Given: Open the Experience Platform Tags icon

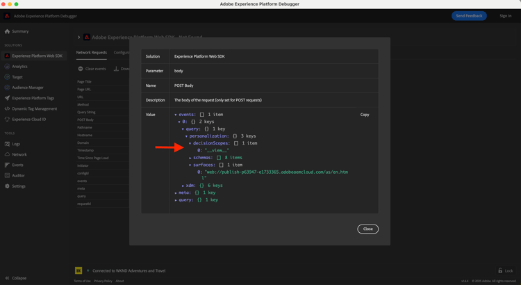Looking at the screenshot, I should click(7, 98).
